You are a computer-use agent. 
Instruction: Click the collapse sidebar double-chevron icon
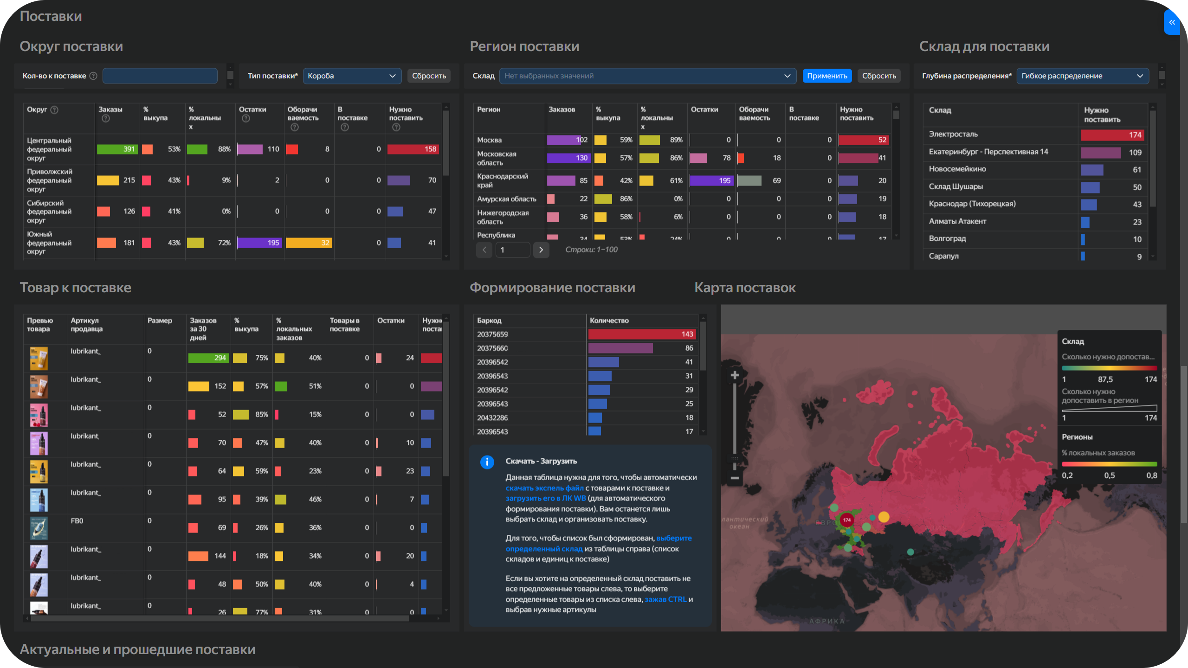coord(1172,22)
